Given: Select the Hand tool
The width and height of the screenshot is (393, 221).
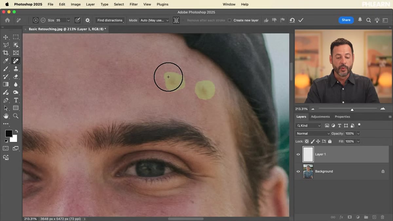Looking at the screenshot, I should tap(6, 116).
